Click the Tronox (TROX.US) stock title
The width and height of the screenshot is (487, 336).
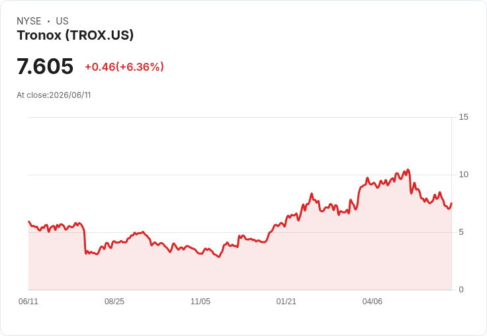tap(75, 35)
